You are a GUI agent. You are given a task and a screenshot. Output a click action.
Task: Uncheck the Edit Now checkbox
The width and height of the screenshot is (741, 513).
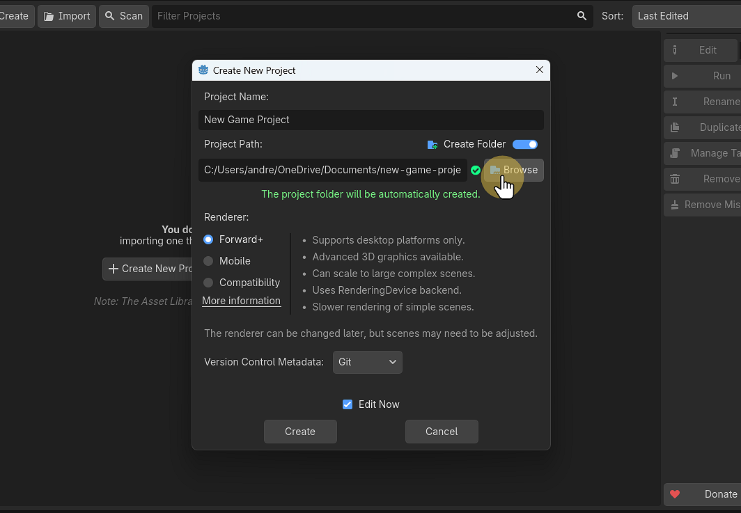tap(347, 404)
